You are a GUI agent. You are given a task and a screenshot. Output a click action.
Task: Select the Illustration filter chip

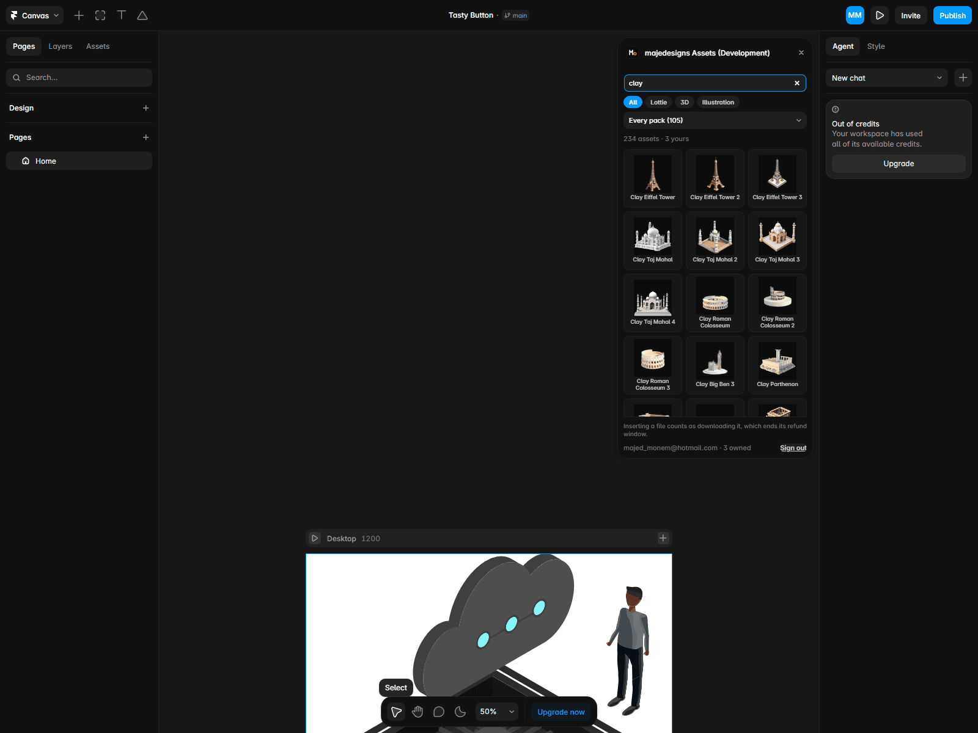718,102
